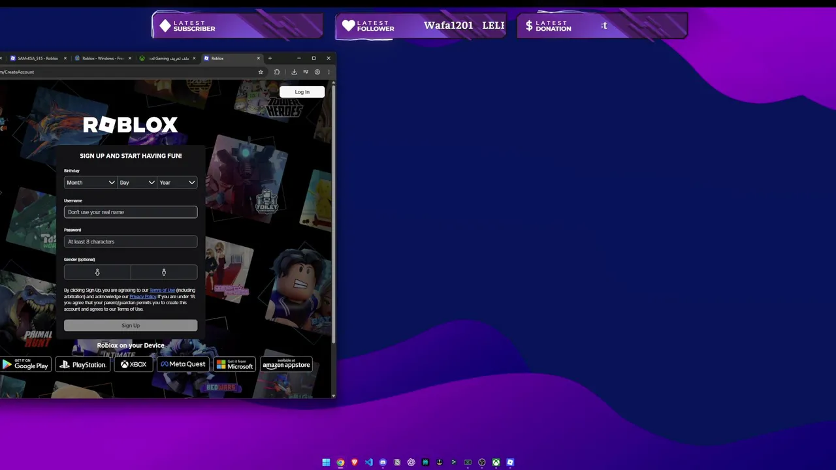Select the female gender icon option
Screen dimensions: 836x470
point(97,272)
